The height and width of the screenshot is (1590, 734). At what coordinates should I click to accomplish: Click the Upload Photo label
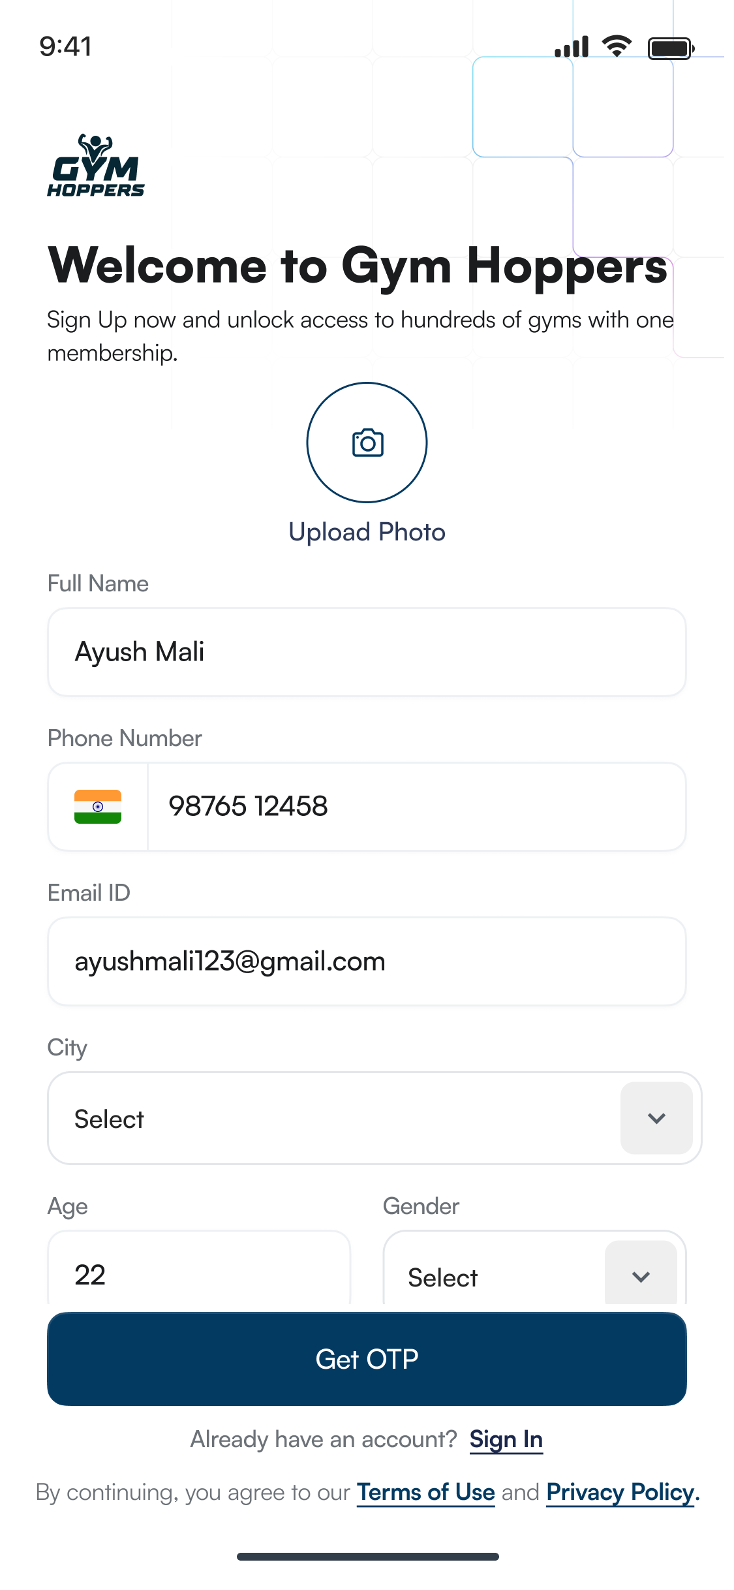[367, 532]
